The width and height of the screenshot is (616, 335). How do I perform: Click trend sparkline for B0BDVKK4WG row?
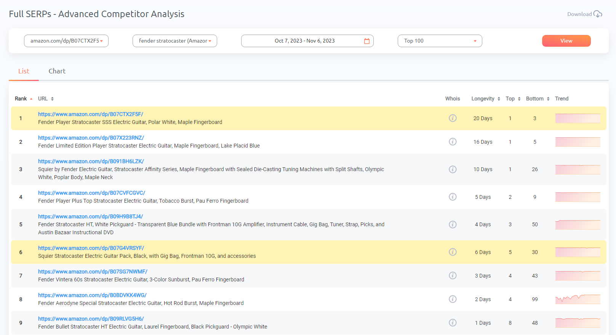(578, 299)
